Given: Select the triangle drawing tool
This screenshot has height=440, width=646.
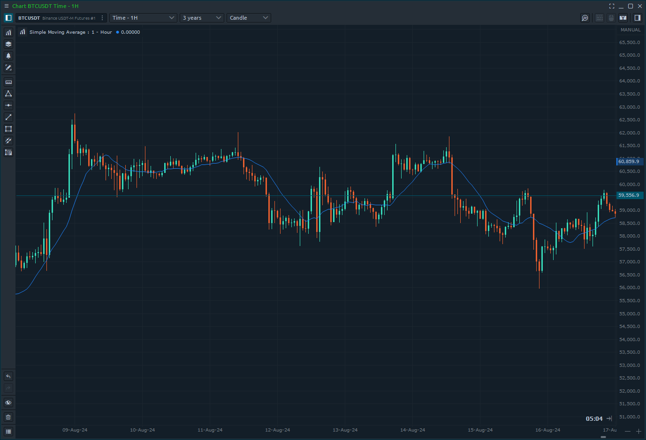Looking at the screenshot, I should click(8, 94).
